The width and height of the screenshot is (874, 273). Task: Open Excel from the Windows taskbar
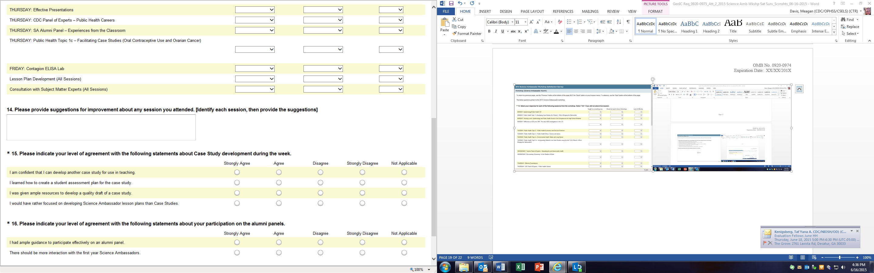pos(520,267)
